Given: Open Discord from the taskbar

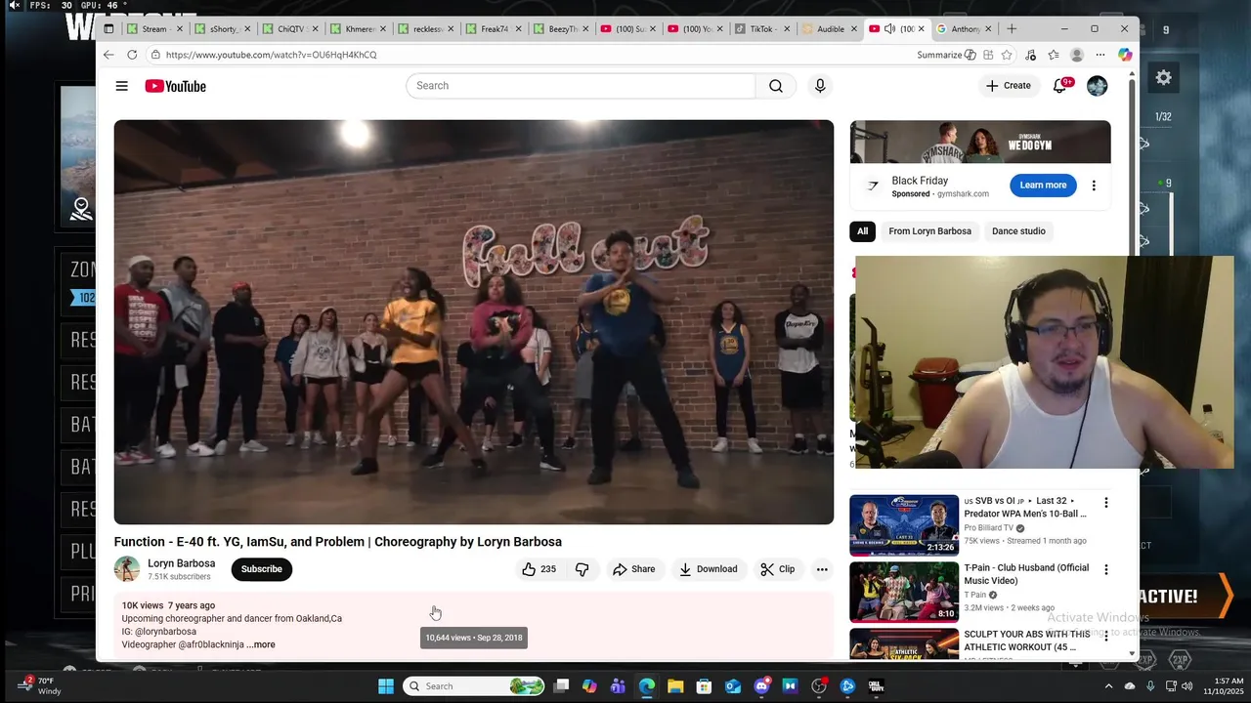Looking at the screenshot, I should click(x=761, y=686).
